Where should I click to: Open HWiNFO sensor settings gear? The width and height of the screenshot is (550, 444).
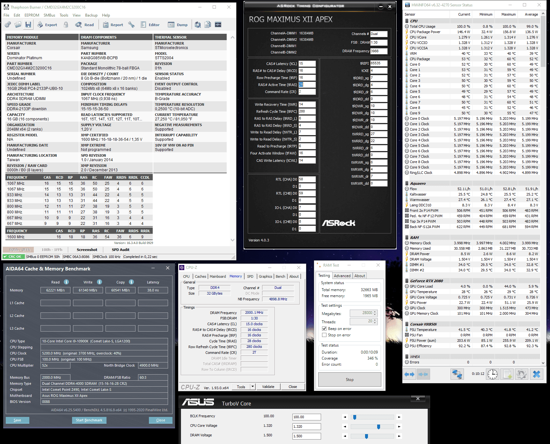point(522,374)
